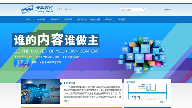Click the floppy disk save cube icon
The image size is (192, 108).
[x=153, y=64]
